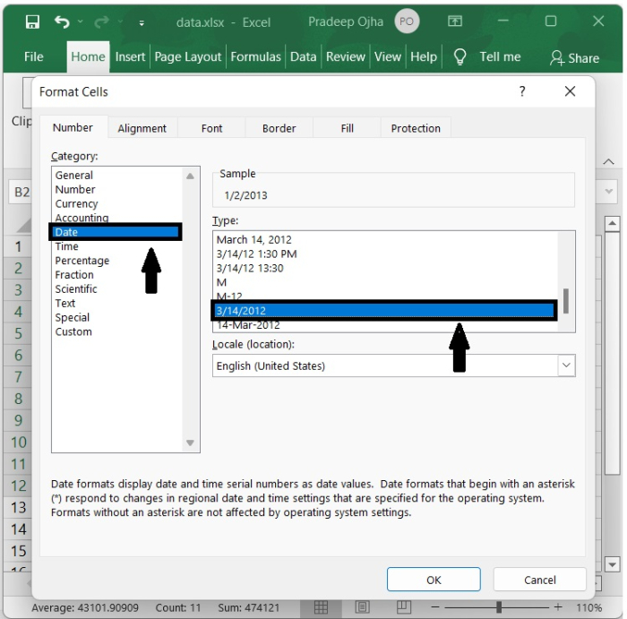Click the Cancel button
Viewport: 627px width, 619px height.
tap(540, 580)
